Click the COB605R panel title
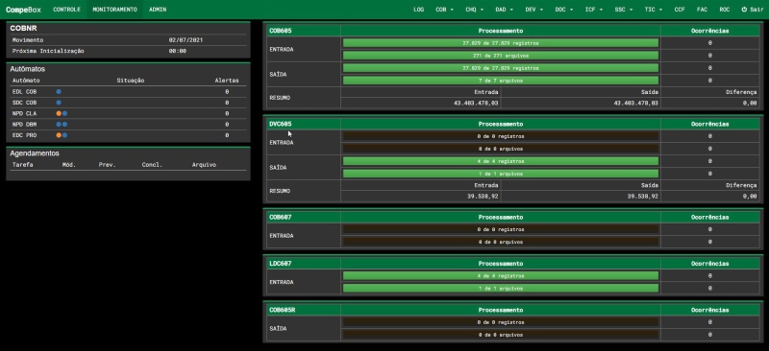Viewport: 769px width, 351px height. pyautogui.click(x=282, y=310)
